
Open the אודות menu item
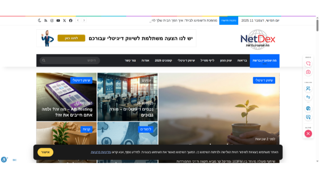pyautogui.click(x=145, y=61)
